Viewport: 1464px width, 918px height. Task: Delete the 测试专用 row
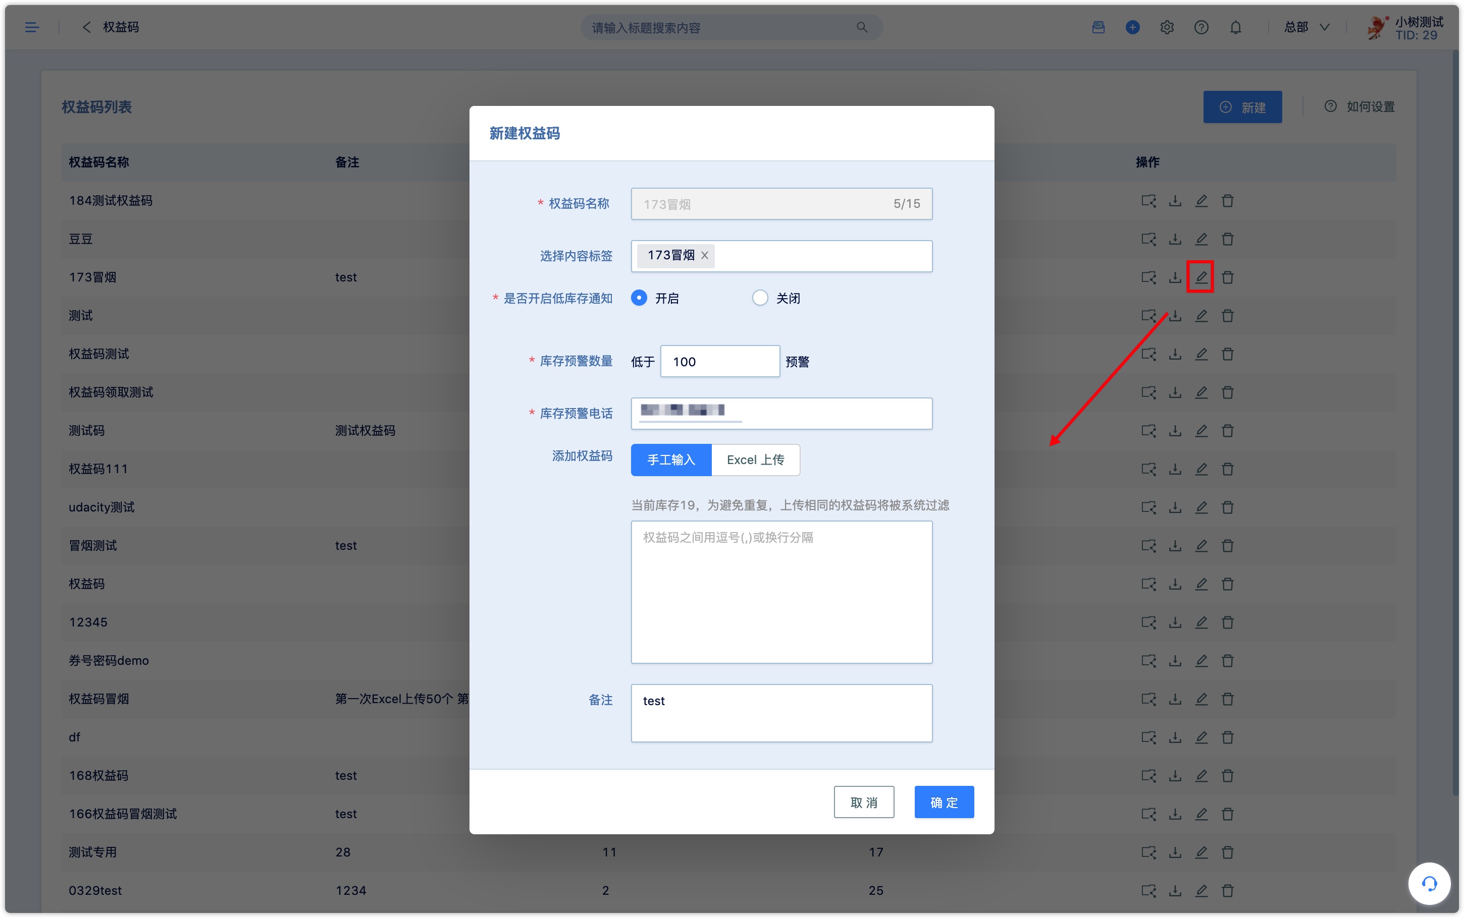(x=1227, y=852)
